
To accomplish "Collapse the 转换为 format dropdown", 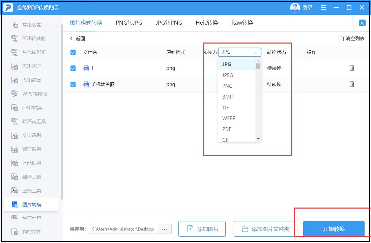I will [x=255, y=52].
